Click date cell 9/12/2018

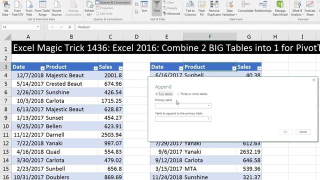click(166, 160)
